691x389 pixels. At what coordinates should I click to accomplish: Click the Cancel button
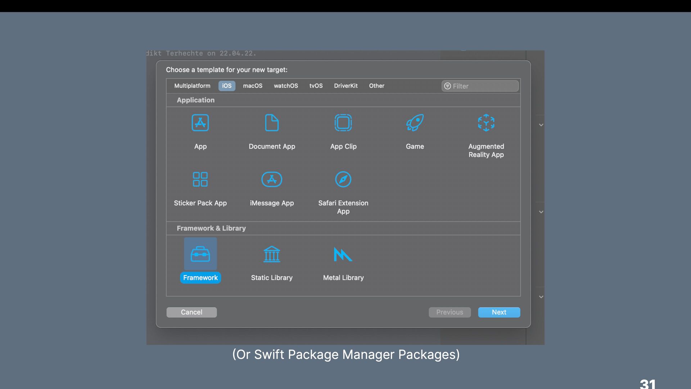coord(191,312)
